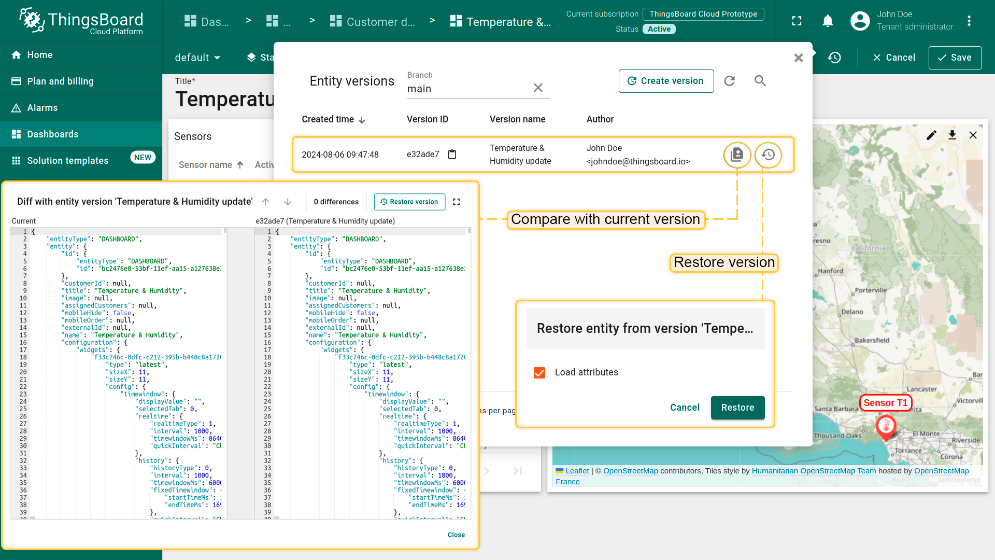This screenshot has width=995, height=560.
Task: Refresh the entity versions list
Action: tap(729, 81)
